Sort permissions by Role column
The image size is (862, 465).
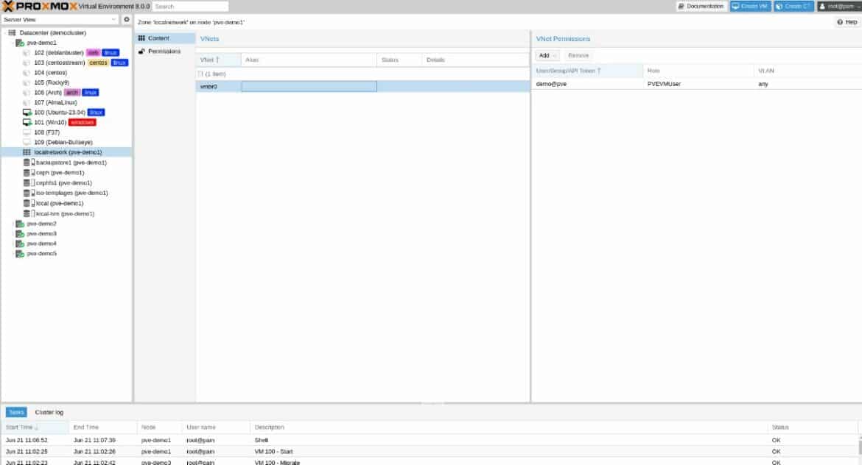point(698,71)
